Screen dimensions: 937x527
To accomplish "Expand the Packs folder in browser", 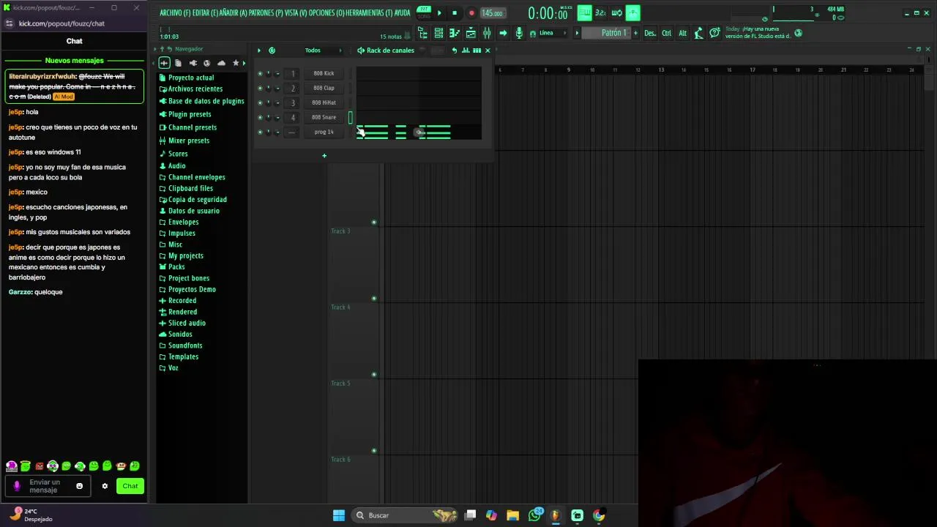I will point(172,266).
